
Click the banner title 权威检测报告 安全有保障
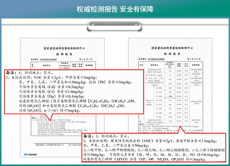(115, 9)
